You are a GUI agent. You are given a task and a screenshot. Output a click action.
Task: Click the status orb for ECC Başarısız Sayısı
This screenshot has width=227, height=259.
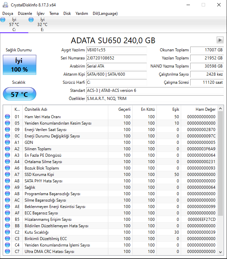7,213
